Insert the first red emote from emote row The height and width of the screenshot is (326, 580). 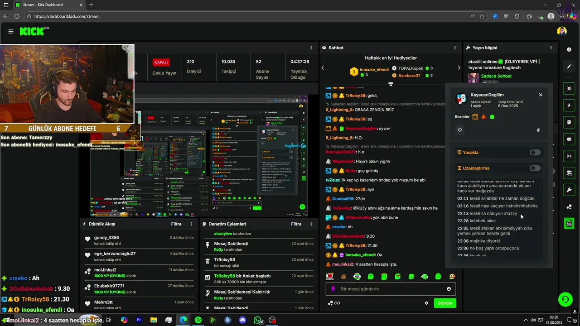(x=330, y=276)
